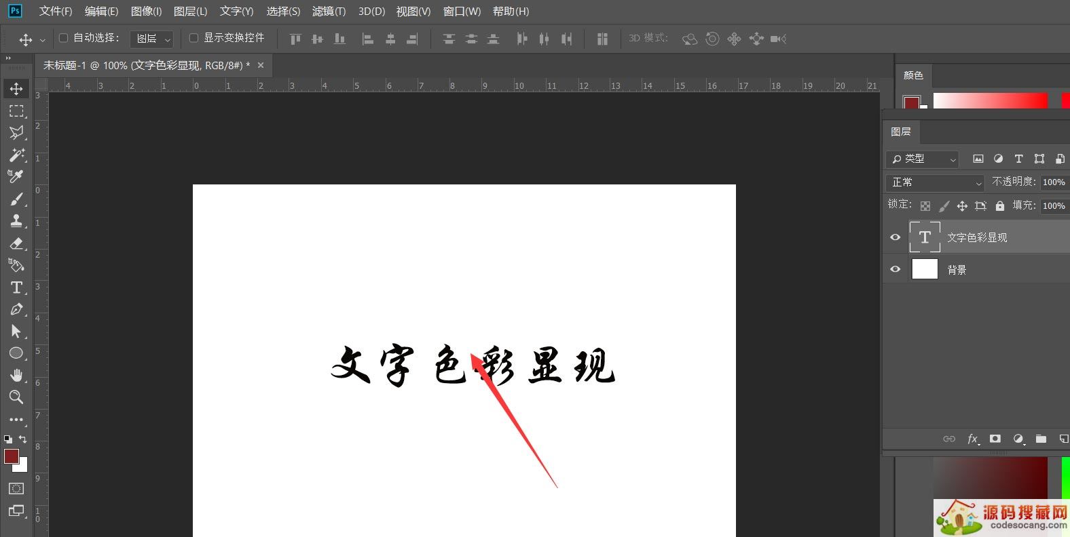Open Move tool preset picker arrow
The height and width of the screenshot is (537, 1070).
(x=43, y=40)
